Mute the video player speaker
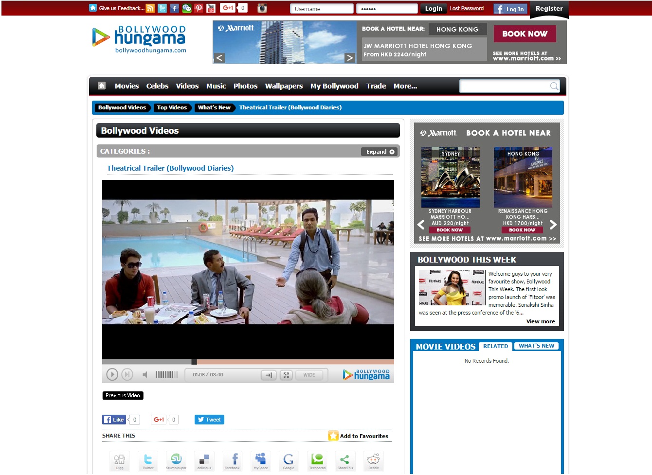The height and width of the screenshot is (475, 652). [x=145, y=375]
